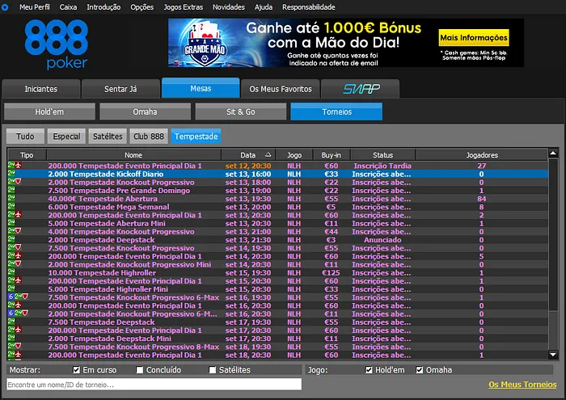Click the 6-max icon on the set 16, 20:30 Knockout row
This screenshot has width=566, height=400.
click(x=11, y=314)
